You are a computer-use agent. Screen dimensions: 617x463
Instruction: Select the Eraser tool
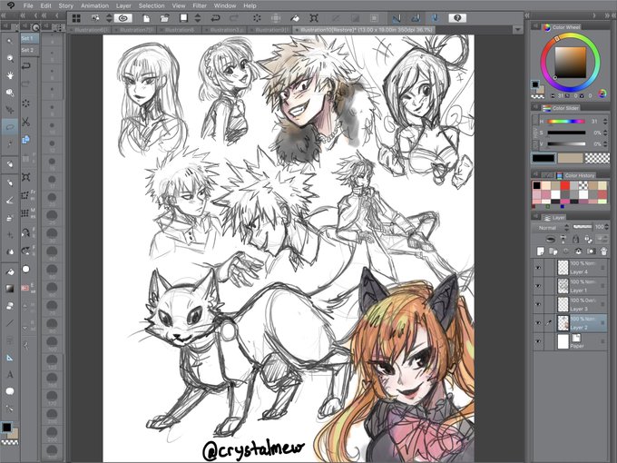[x=10, y=306]
